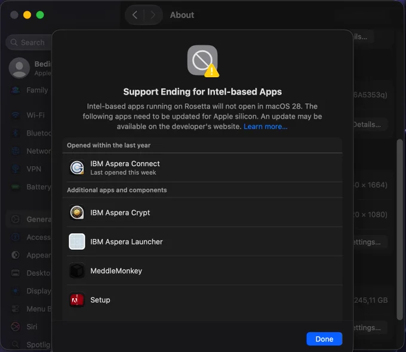
Task: Click the Accessibility icon in sidebar
Action: (x=16, y=237)
